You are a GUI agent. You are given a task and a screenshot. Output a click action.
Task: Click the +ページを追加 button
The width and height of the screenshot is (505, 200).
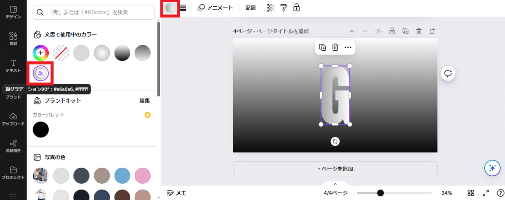pyautogui.click(x=335, y=169)
